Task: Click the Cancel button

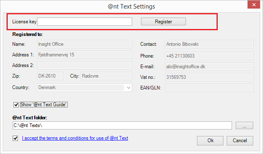Action: coord(240,141)
